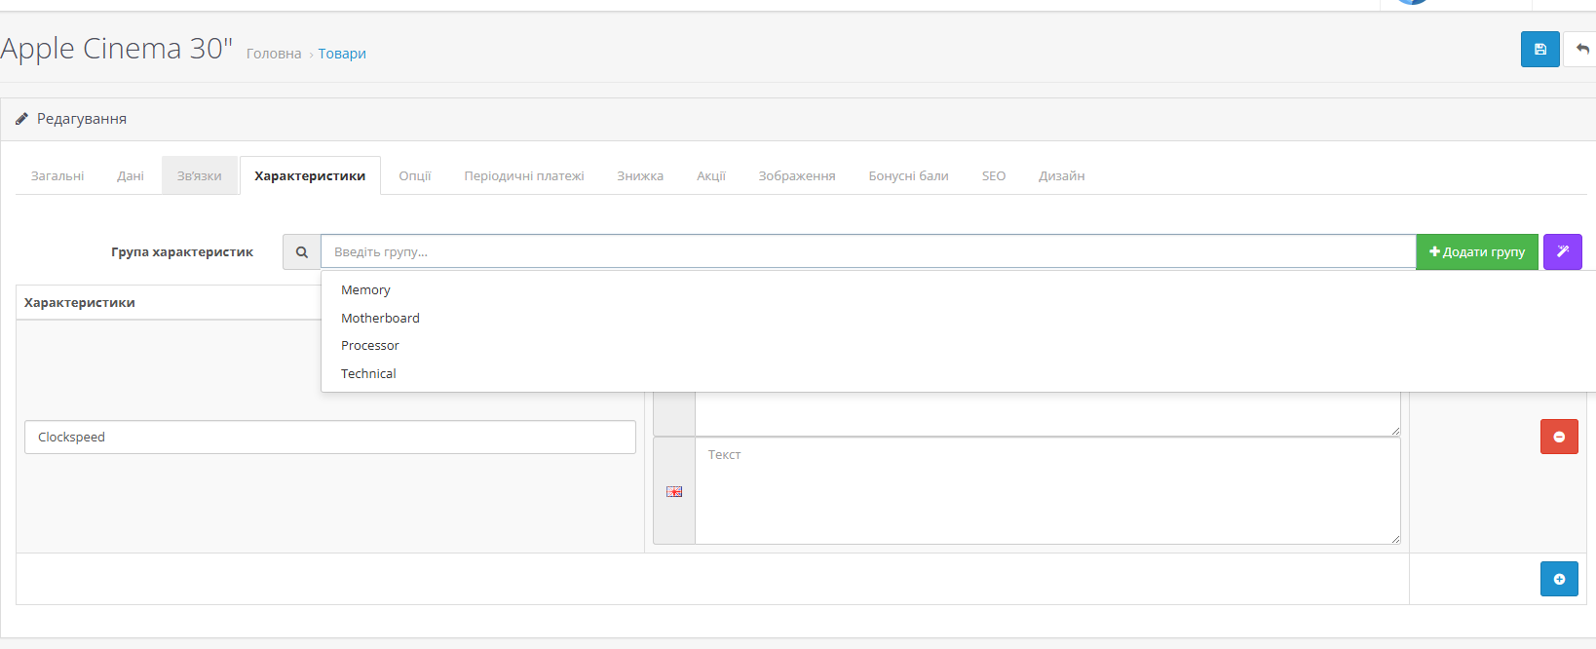The image size is (1596, 649).
Task: Open the Акції tab
Action: pos(711,175)
